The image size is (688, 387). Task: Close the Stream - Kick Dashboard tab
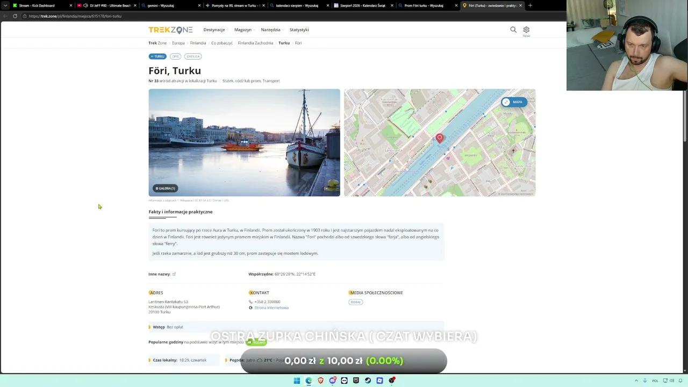70,5
